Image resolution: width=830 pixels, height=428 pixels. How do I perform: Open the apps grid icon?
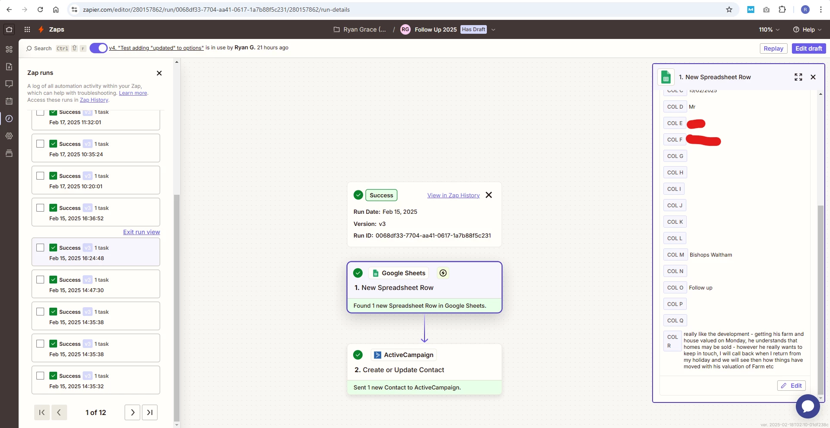27,29
